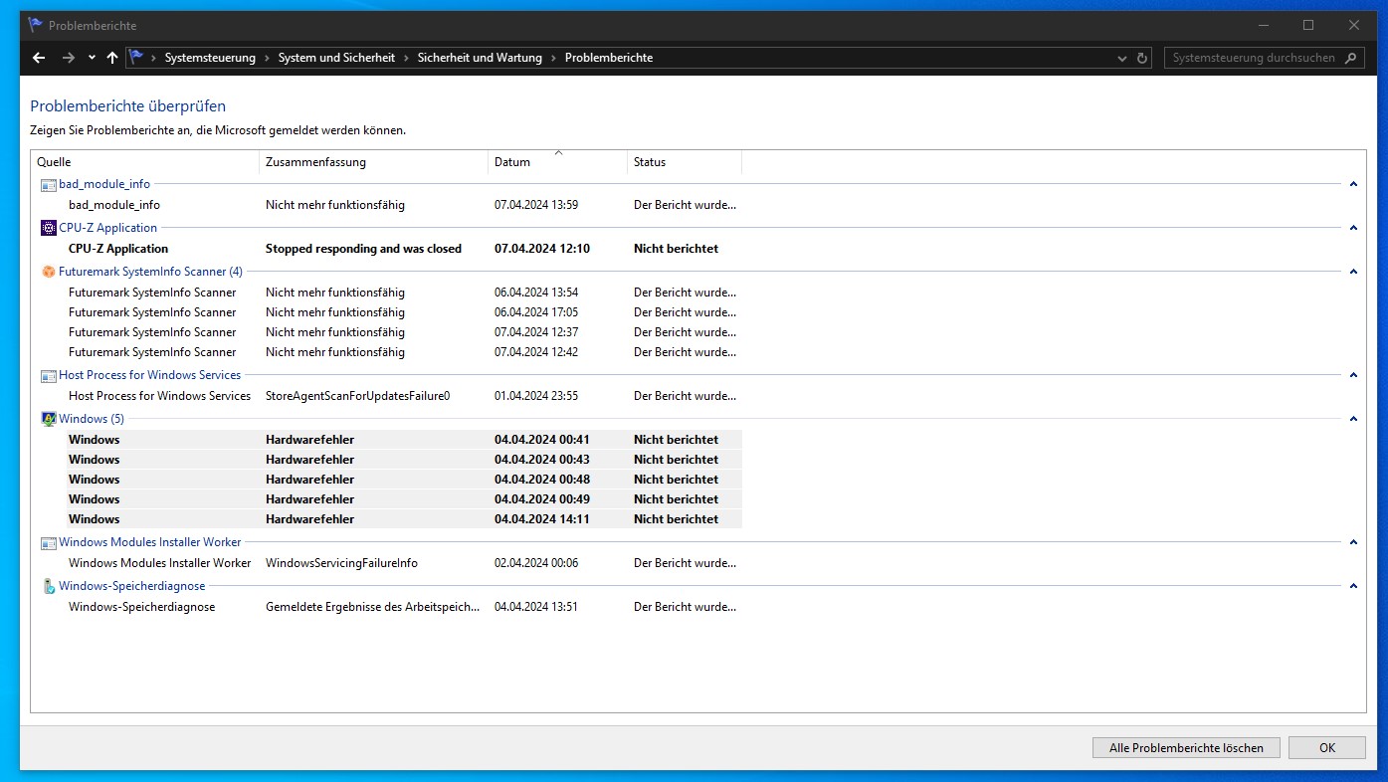Navigate to Systemsteuerung breadcrumb

[210, 58]
